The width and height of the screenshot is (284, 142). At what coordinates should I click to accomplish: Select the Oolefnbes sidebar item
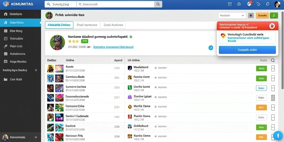click(x=21, y=23)
